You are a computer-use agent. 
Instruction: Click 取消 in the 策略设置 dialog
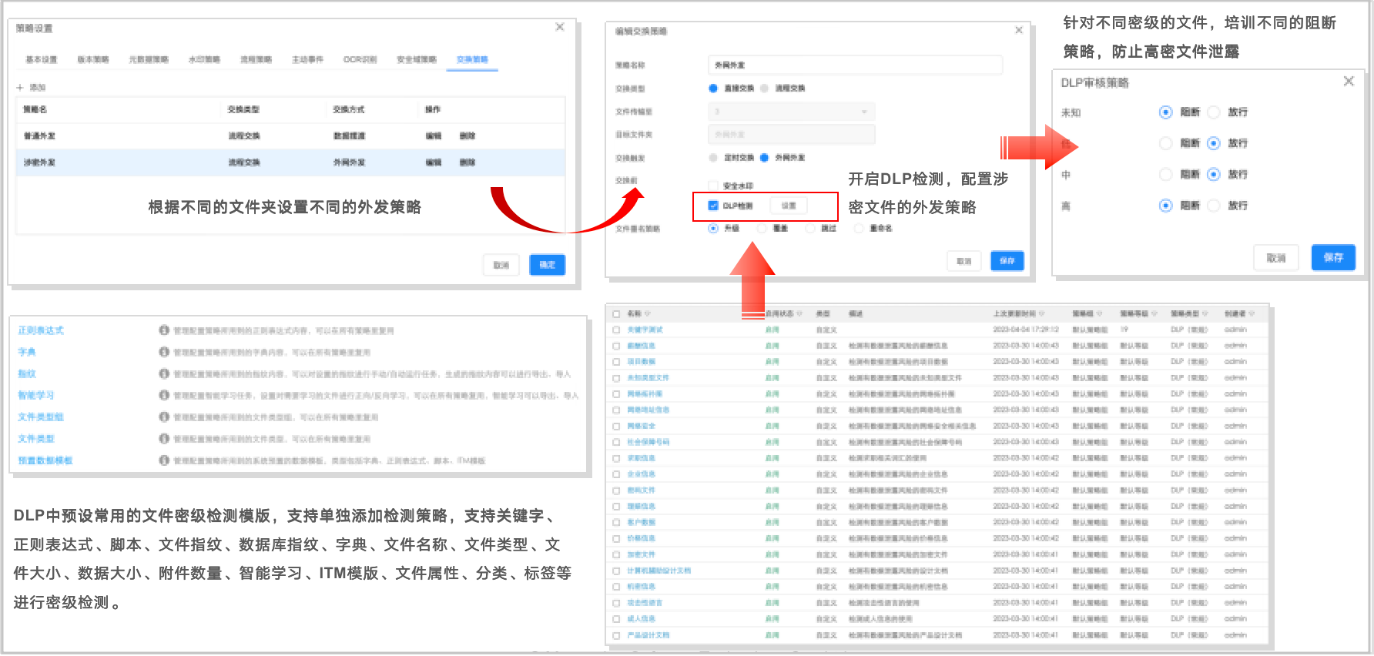(501, 265)
